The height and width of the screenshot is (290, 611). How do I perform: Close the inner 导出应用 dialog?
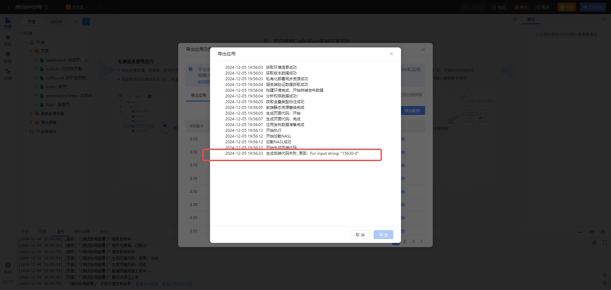[x=391, y=54]
